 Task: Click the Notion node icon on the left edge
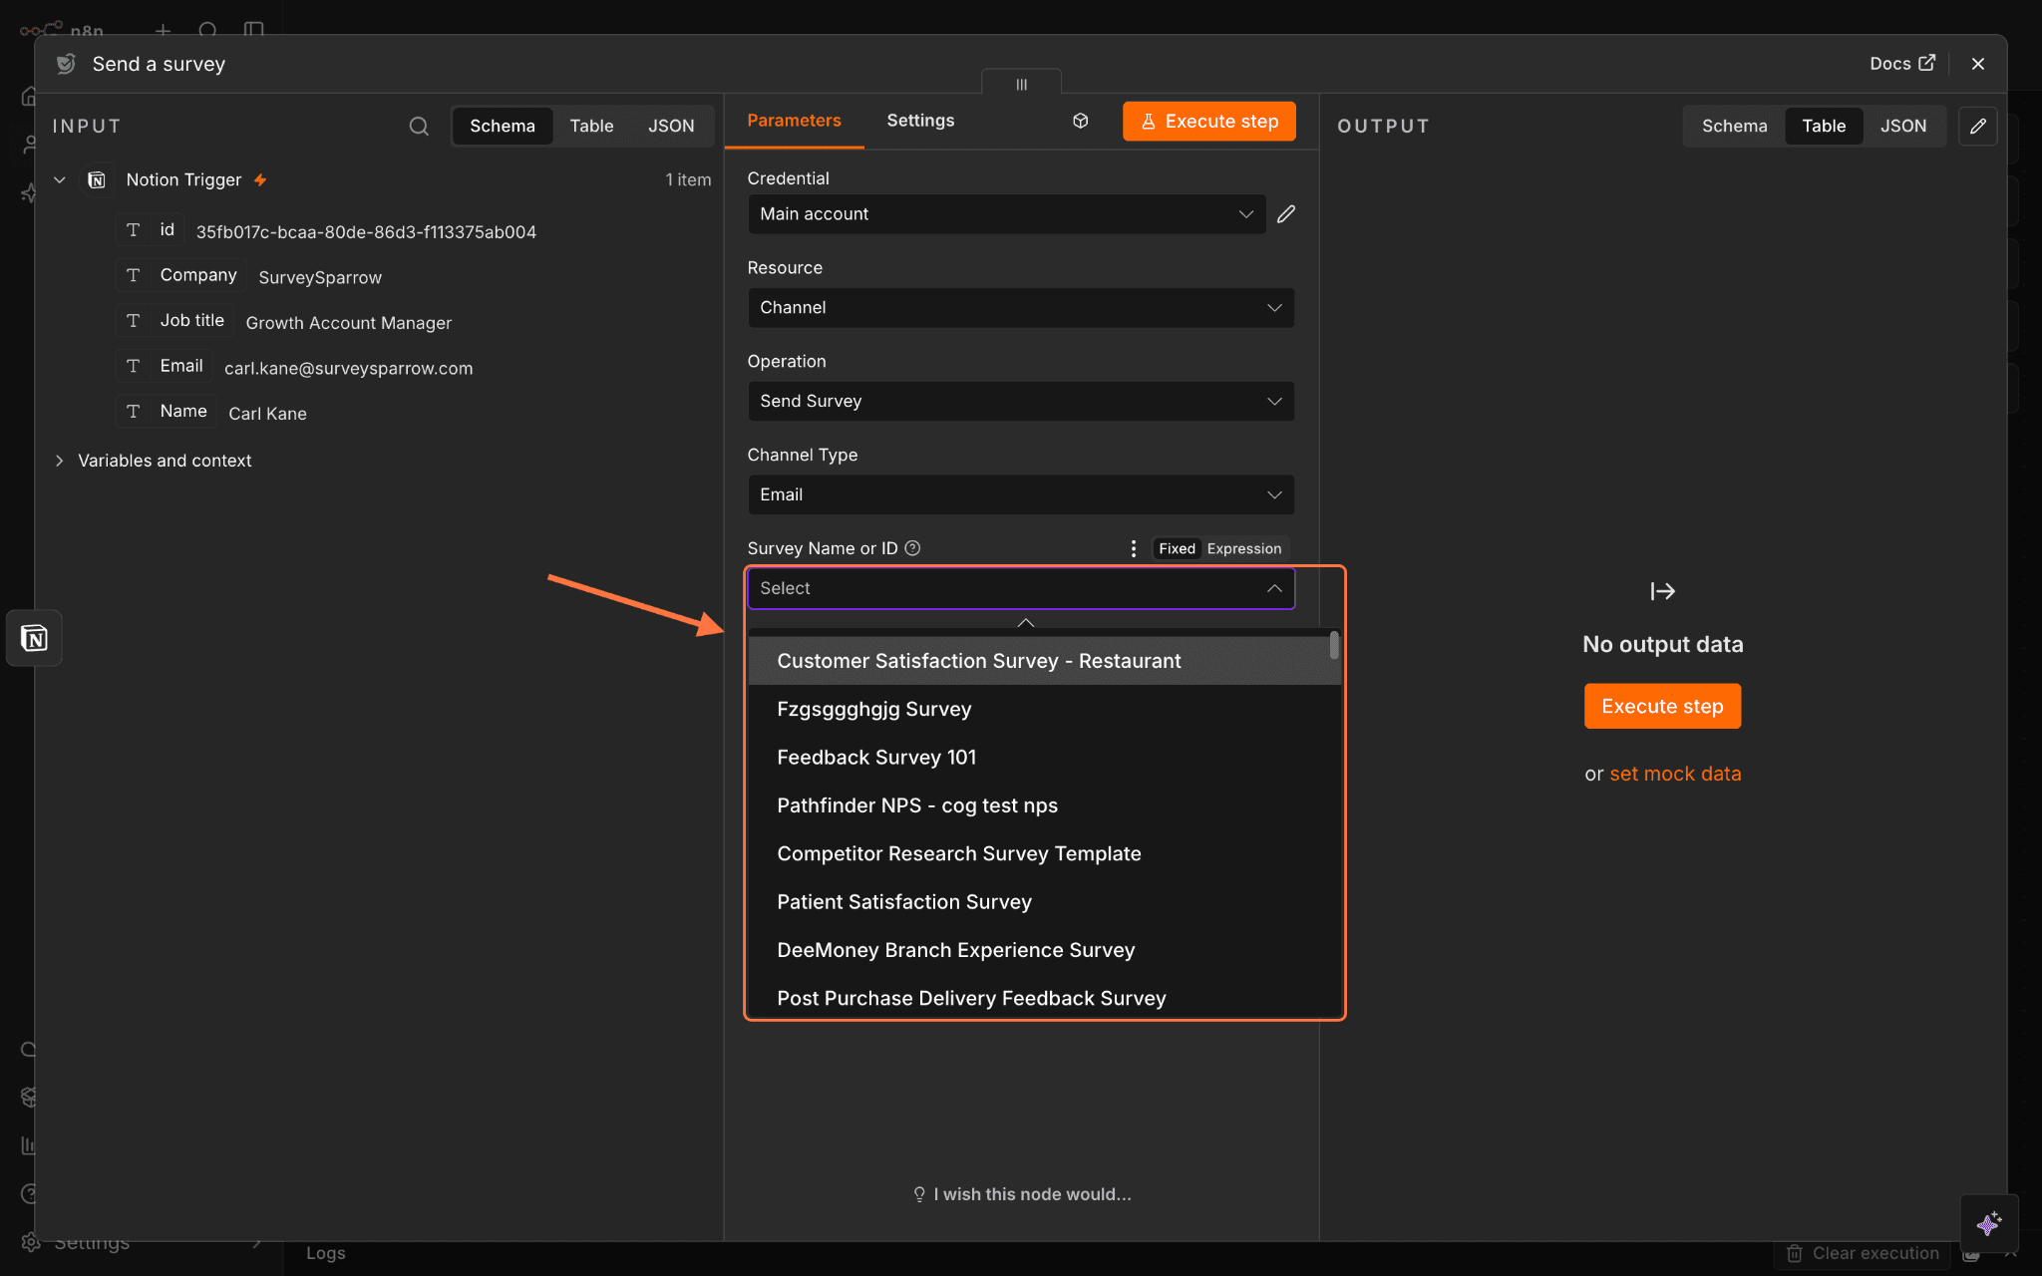pos(34,638)
